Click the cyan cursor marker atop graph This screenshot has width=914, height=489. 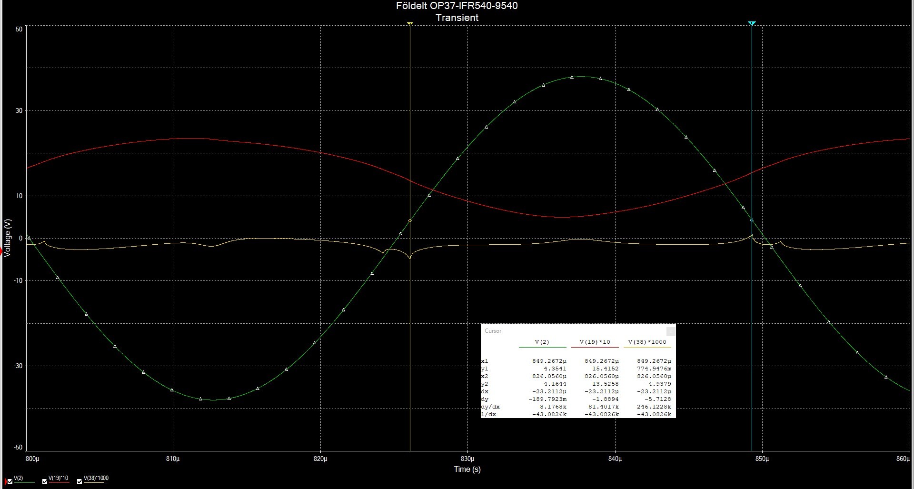[x=752, y=23]
